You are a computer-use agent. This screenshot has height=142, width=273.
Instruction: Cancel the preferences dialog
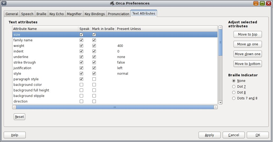tap(234, 135)
